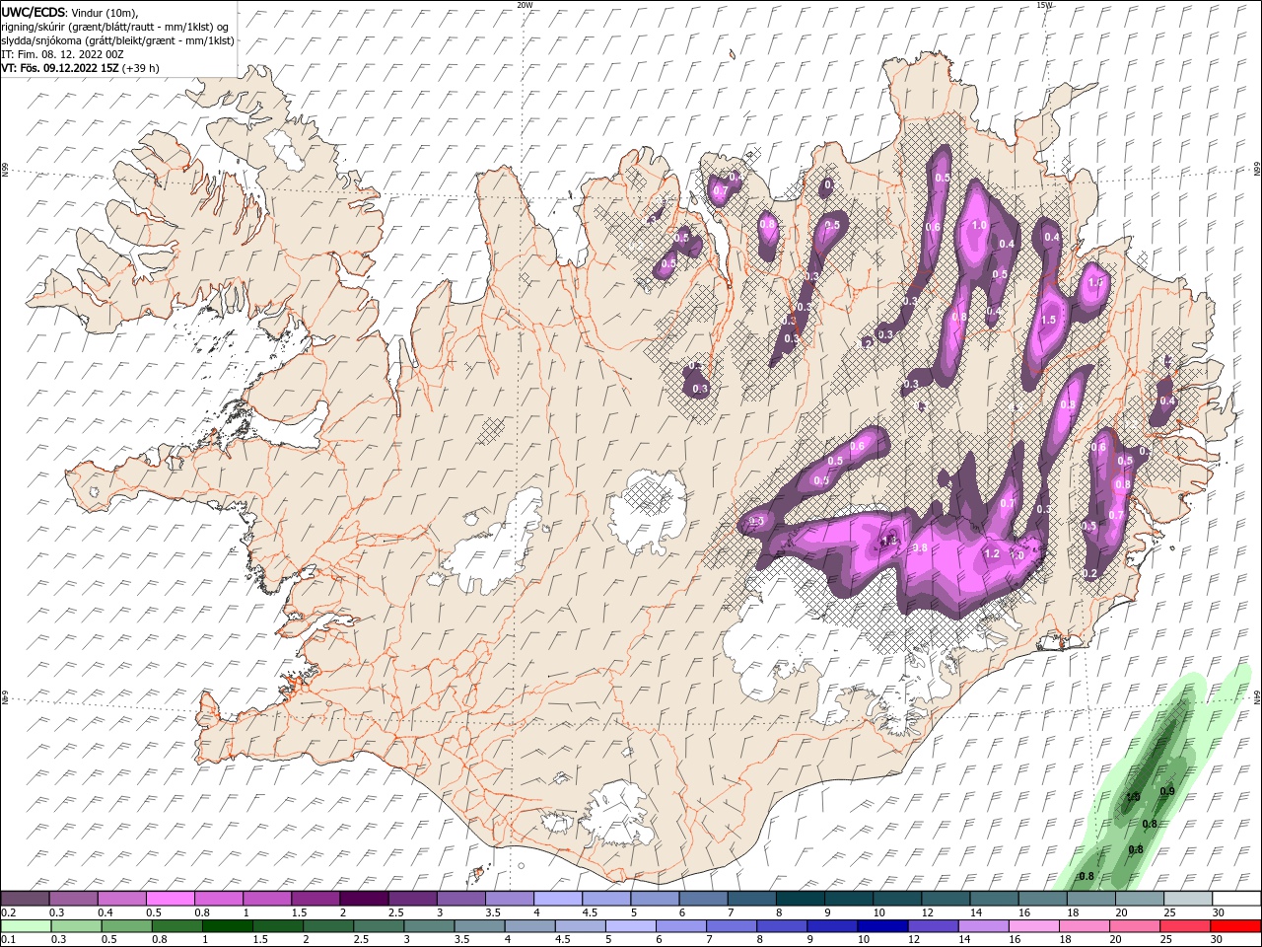Click the '(+39 h)' forecast offset text
The width and height of the screenshot is (1262, 947).
click(140, 68)
